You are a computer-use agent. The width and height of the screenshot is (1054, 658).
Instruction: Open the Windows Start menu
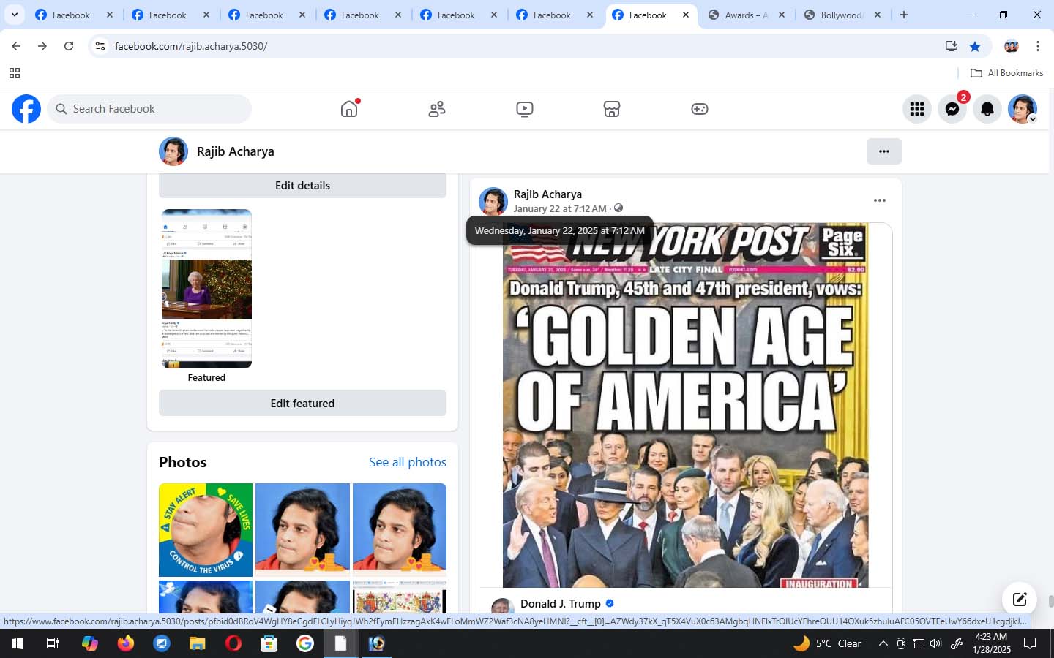[17, 643]
